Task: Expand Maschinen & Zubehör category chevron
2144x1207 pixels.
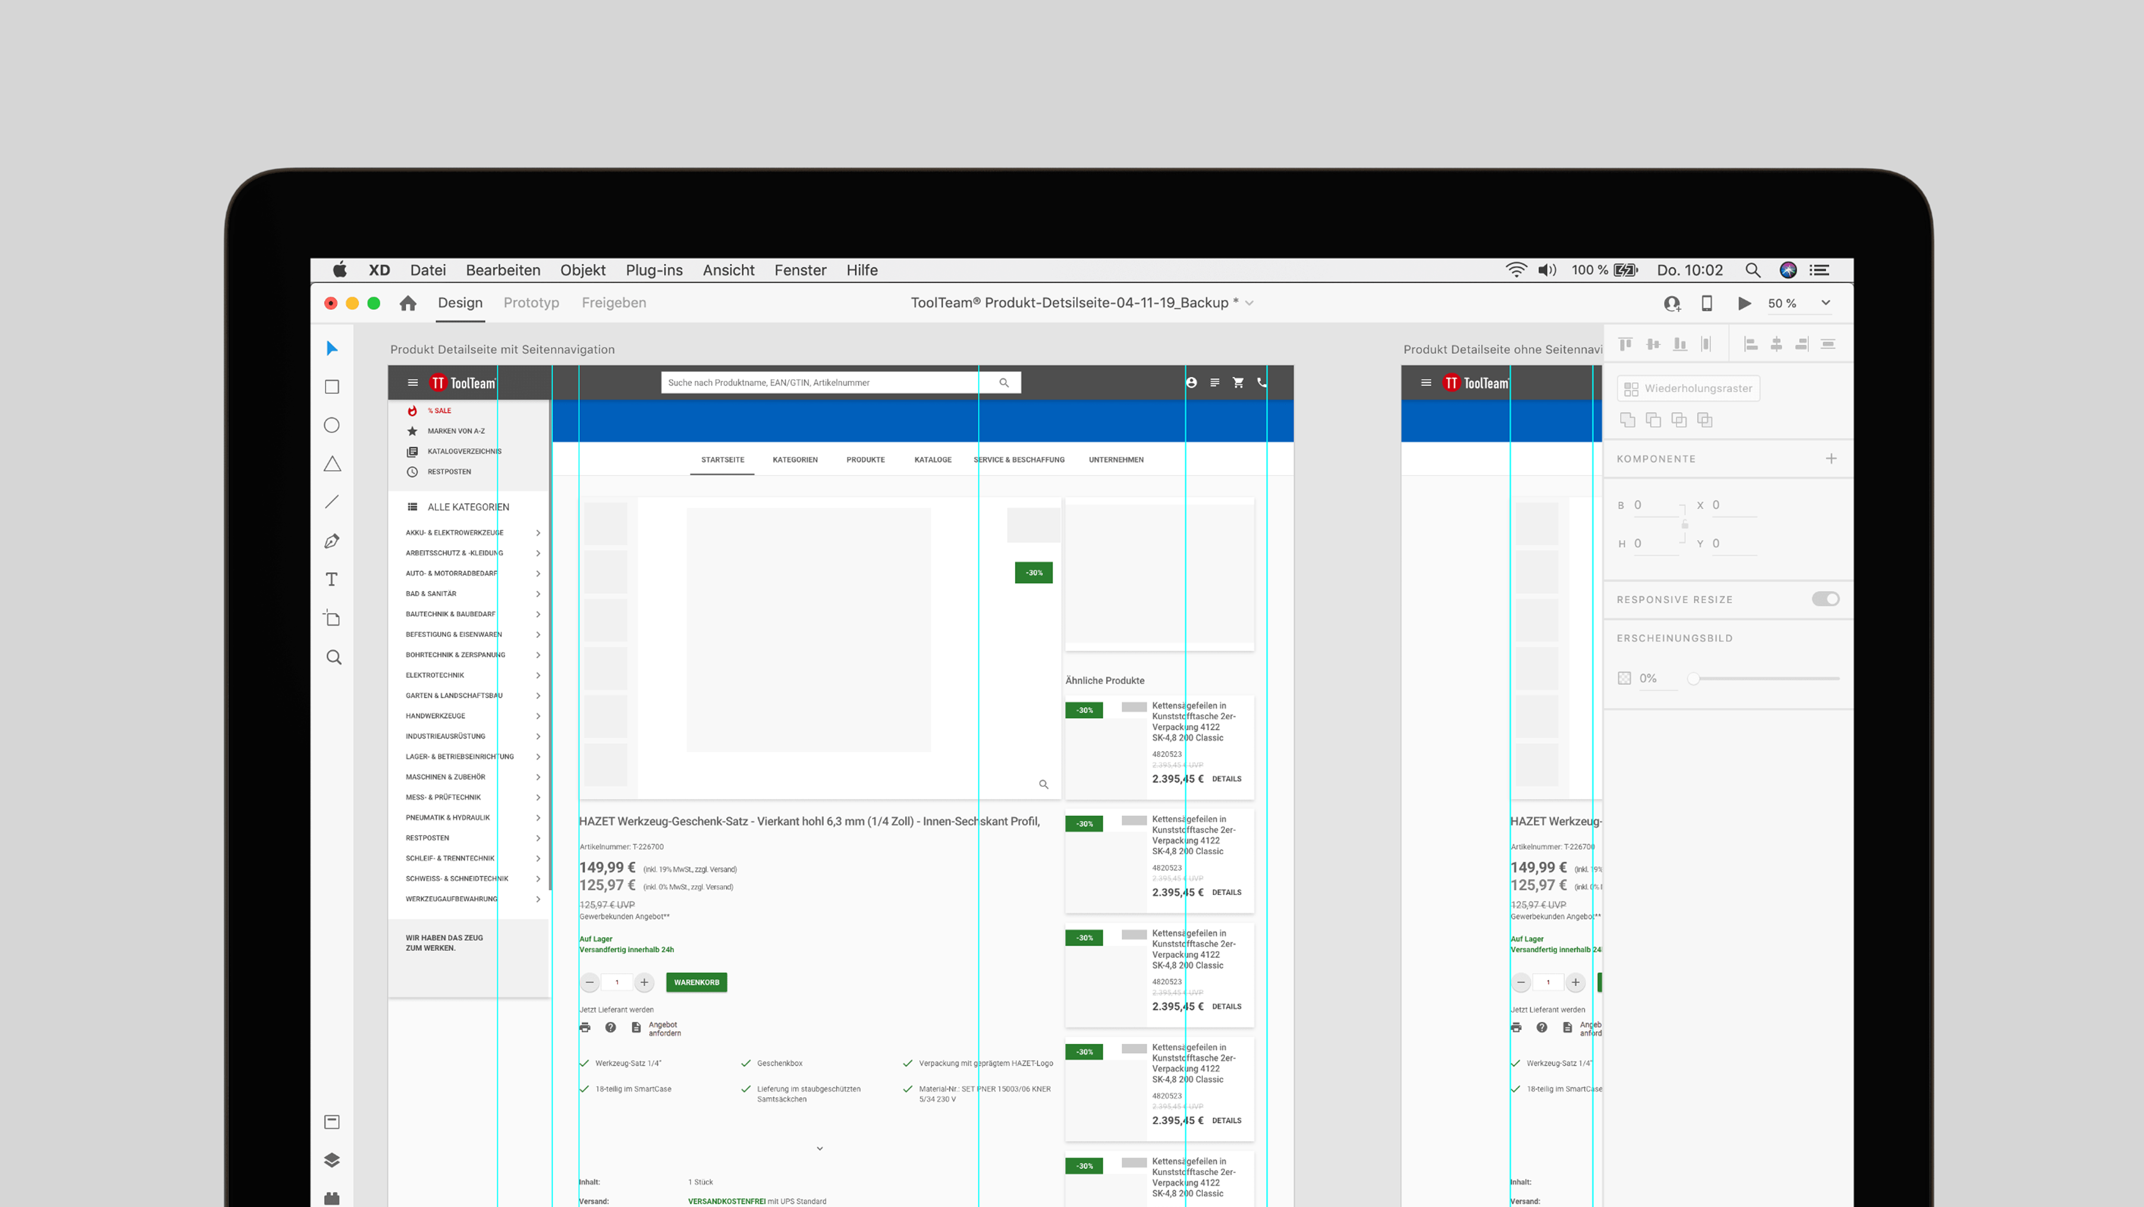Action: click(539, 777)
